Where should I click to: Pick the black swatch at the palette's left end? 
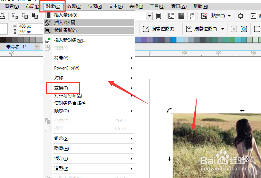(3, 40)
